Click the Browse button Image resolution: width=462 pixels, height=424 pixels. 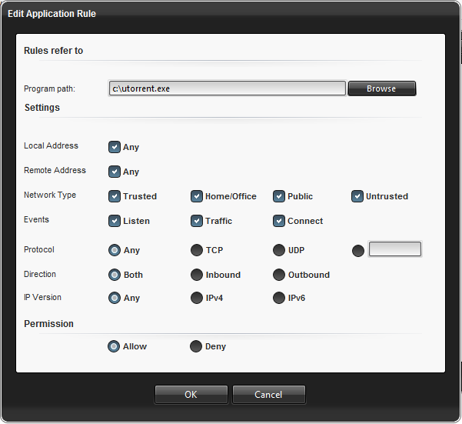pos(382,88)
